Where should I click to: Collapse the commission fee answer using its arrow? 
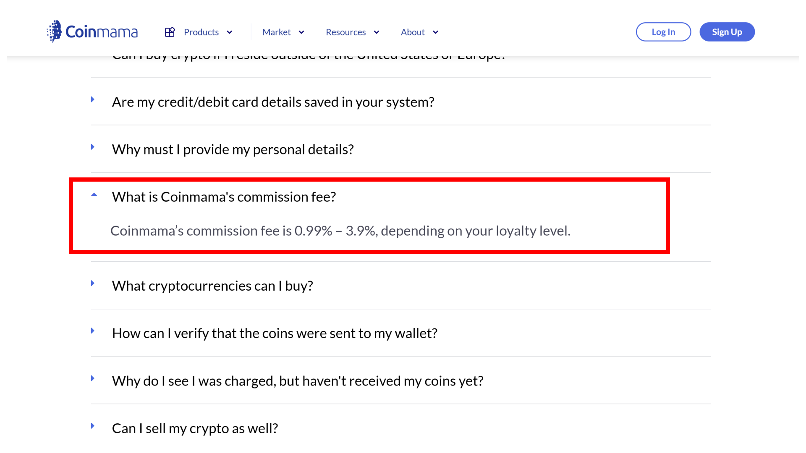94,194
